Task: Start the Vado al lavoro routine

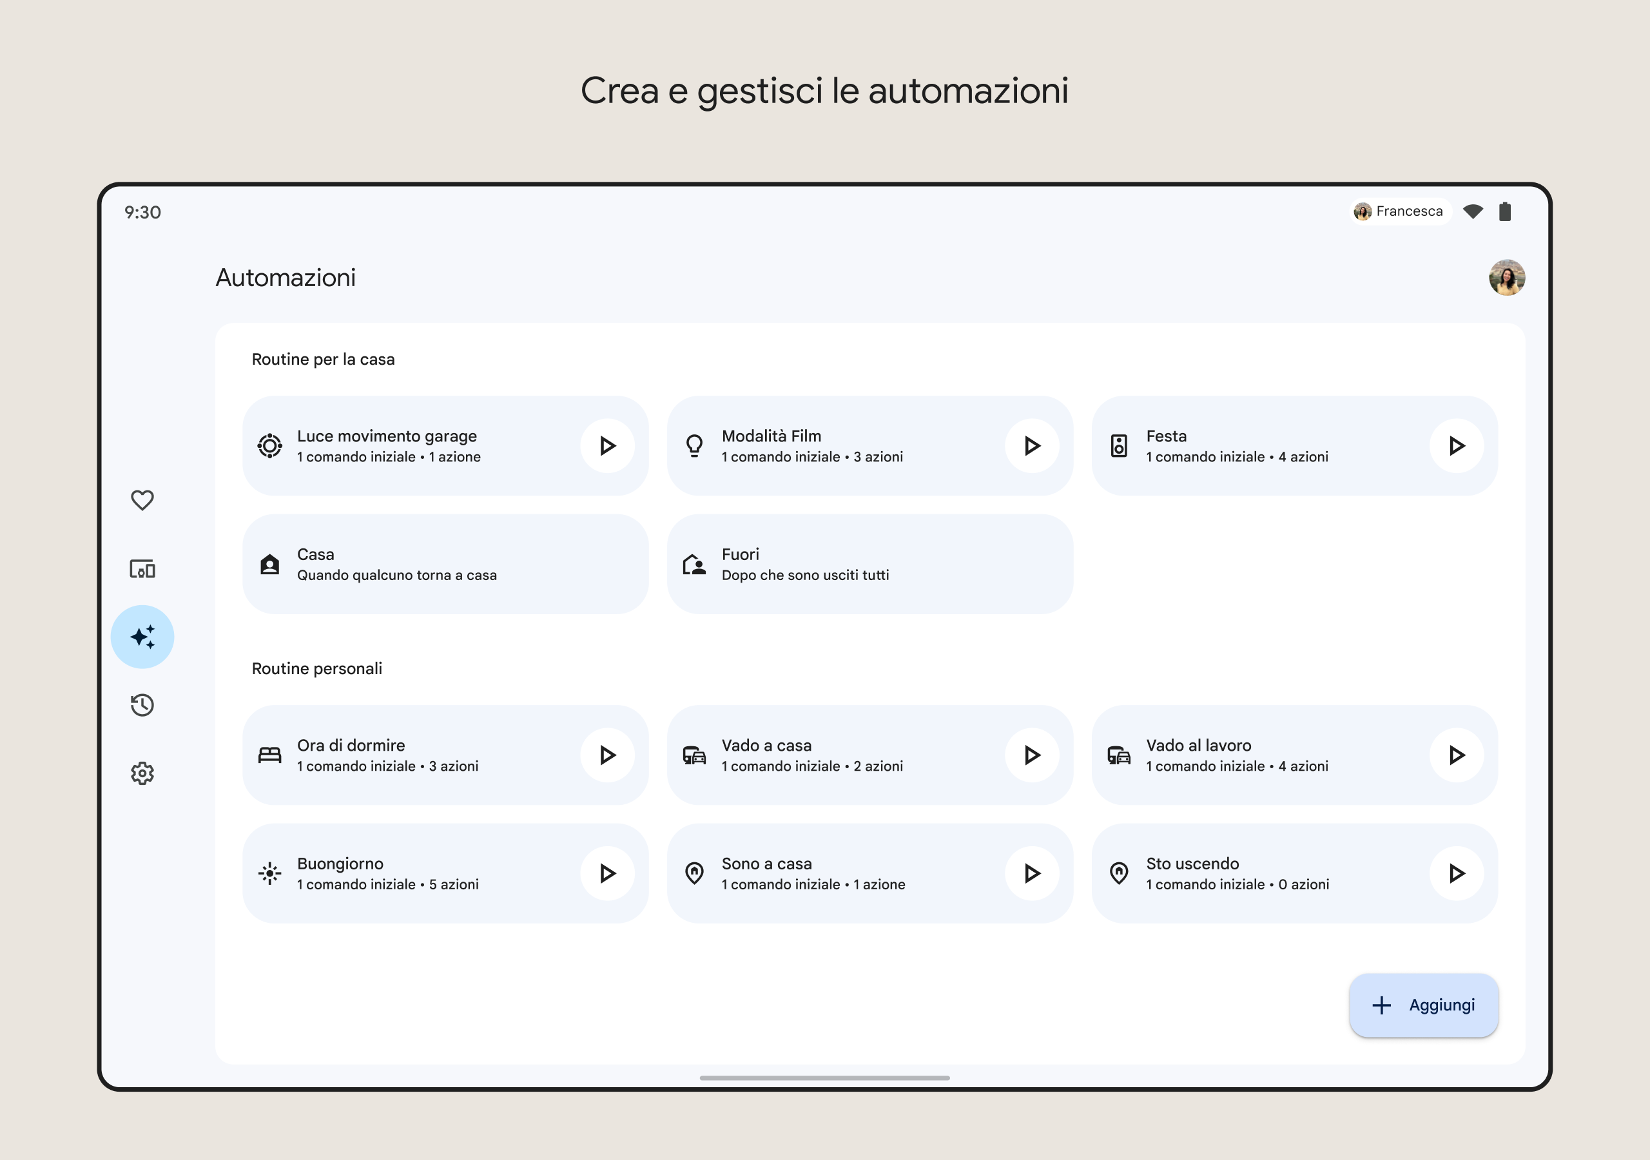Action: (x=1457, y=755)
